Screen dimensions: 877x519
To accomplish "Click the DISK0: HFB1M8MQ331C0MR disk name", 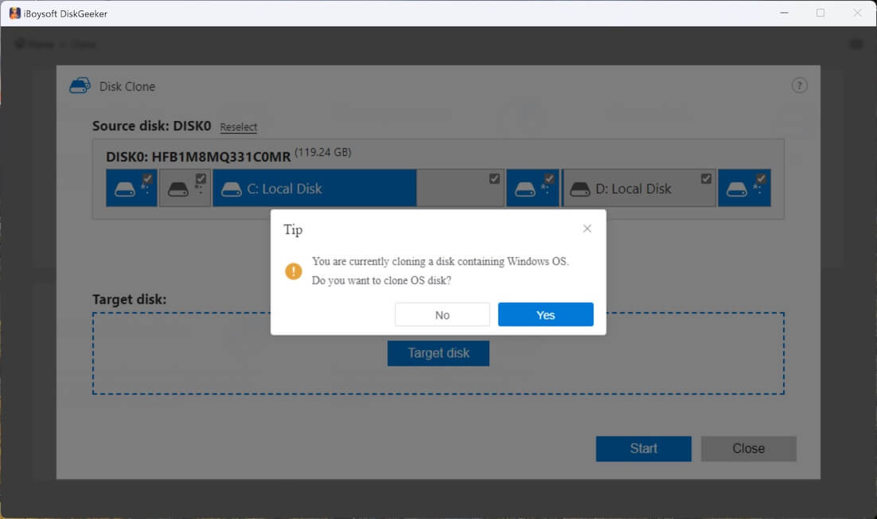I will pyautogui.click(x=198, y=157).
